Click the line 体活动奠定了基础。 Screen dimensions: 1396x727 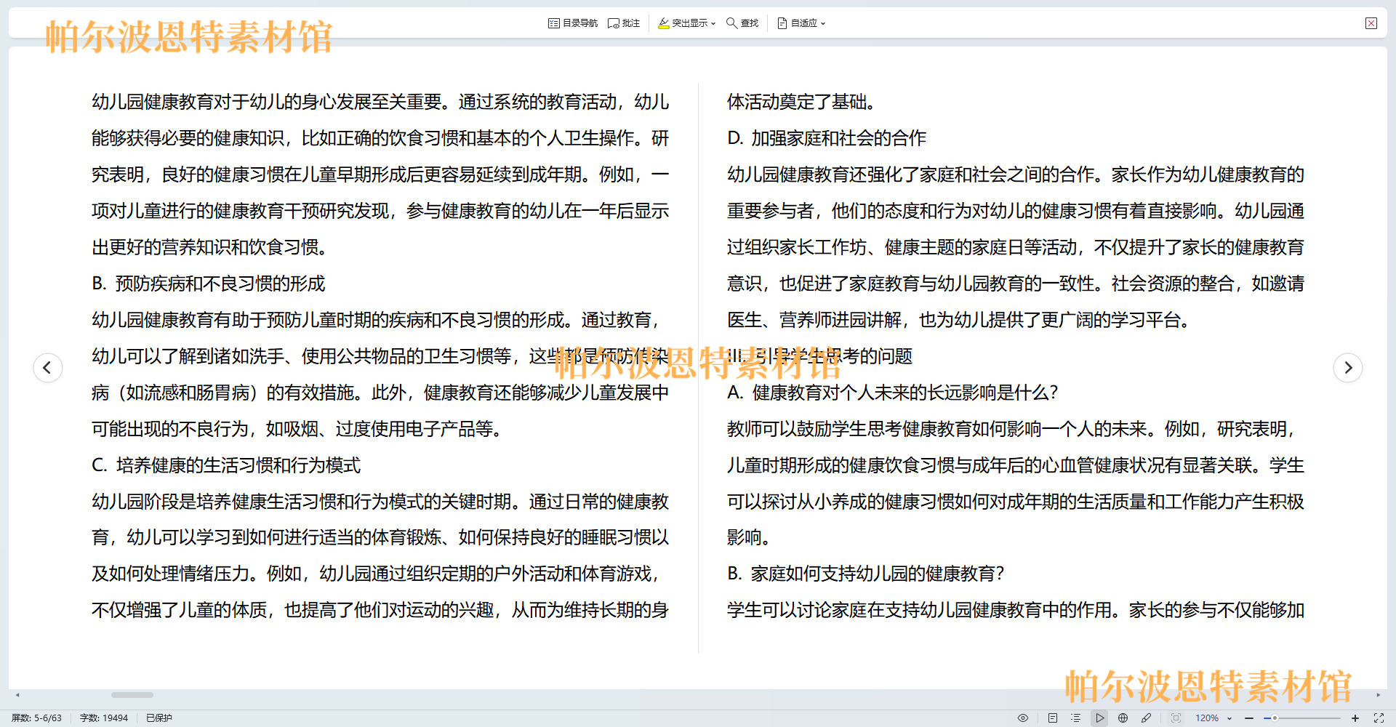click(x=801, y=102)
